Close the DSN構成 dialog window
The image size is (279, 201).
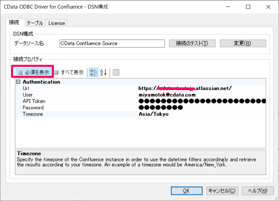(268, 7)
